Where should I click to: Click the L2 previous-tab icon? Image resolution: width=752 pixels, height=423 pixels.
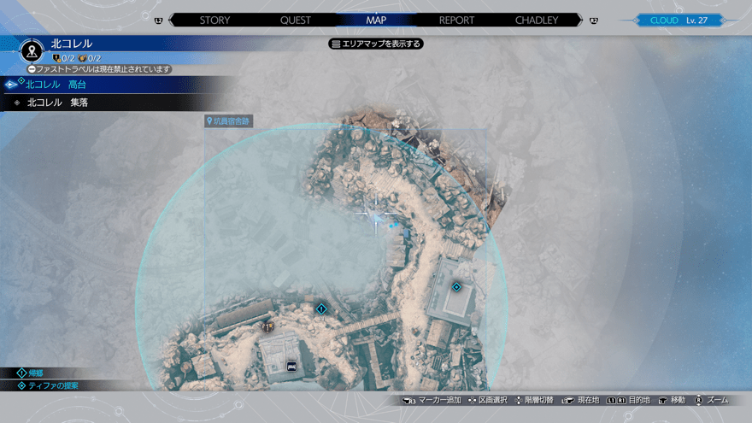click(x=159, y=21)
